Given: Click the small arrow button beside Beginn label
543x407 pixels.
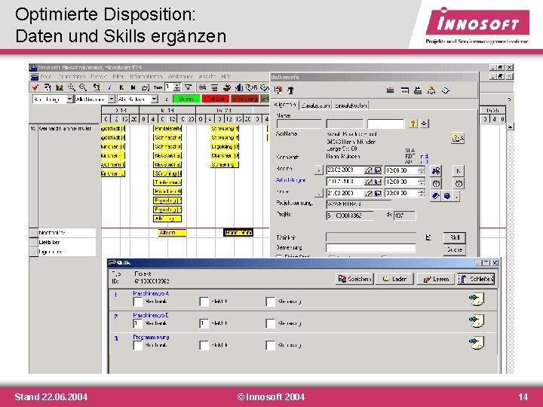Looking at the screenshot, I should point(318,170).
